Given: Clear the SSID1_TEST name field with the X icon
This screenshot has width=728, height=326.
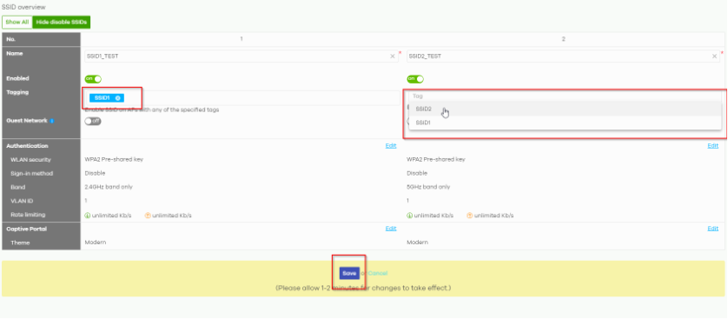Looking at the screenshot, I should pyautogui.click(x=393, y=57).
